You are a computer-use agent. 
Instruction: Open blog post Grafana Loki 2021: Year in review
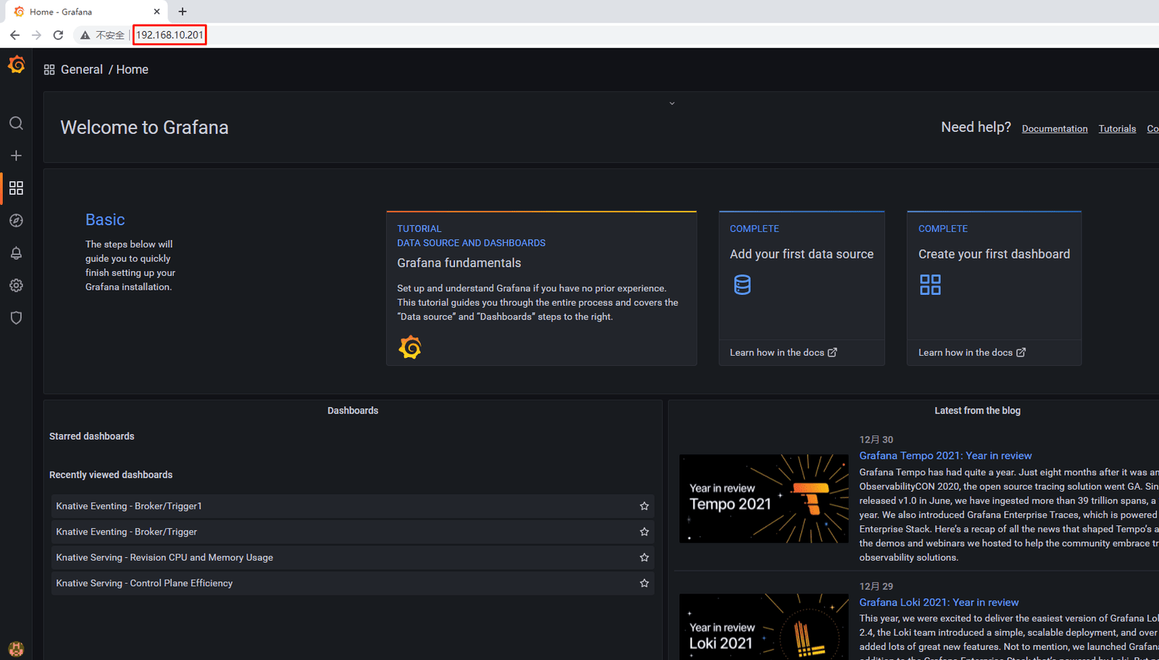click(x=939, y=603)
